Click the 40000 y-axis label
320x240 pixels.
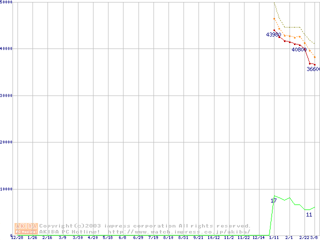point(7,48)
